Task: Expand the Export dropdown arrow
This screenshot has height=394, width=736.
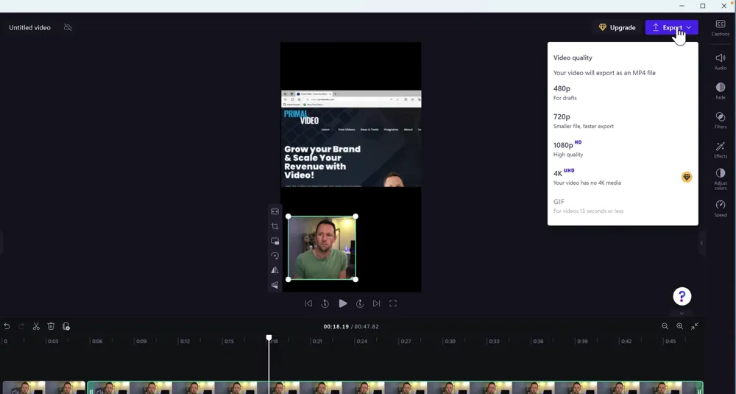Action: [689, 27]
